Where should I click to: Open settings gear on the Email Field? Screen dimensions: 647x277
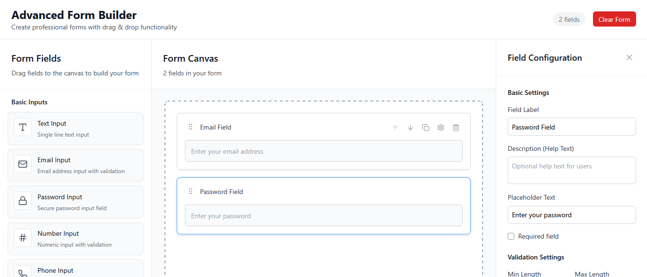pos(440,127)
